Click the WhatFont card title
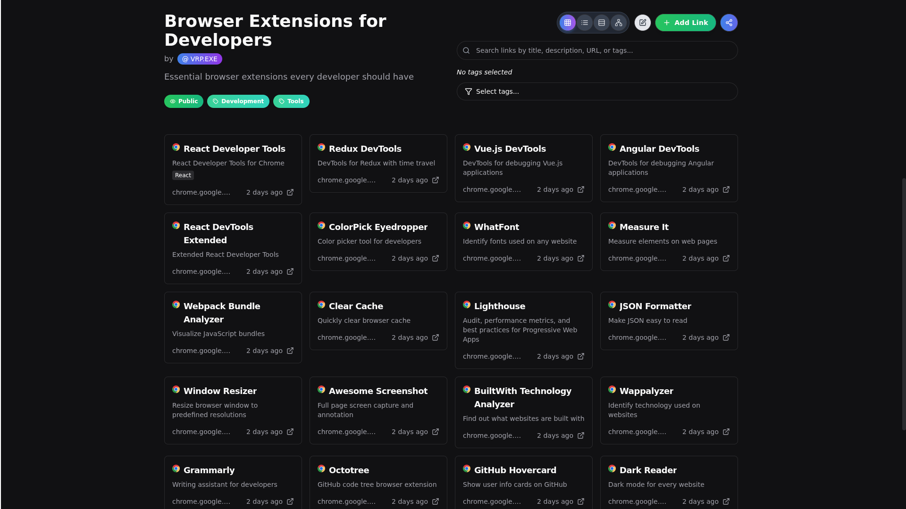The width and height of the screenshot is (906, 509). [x=496, y=227]
